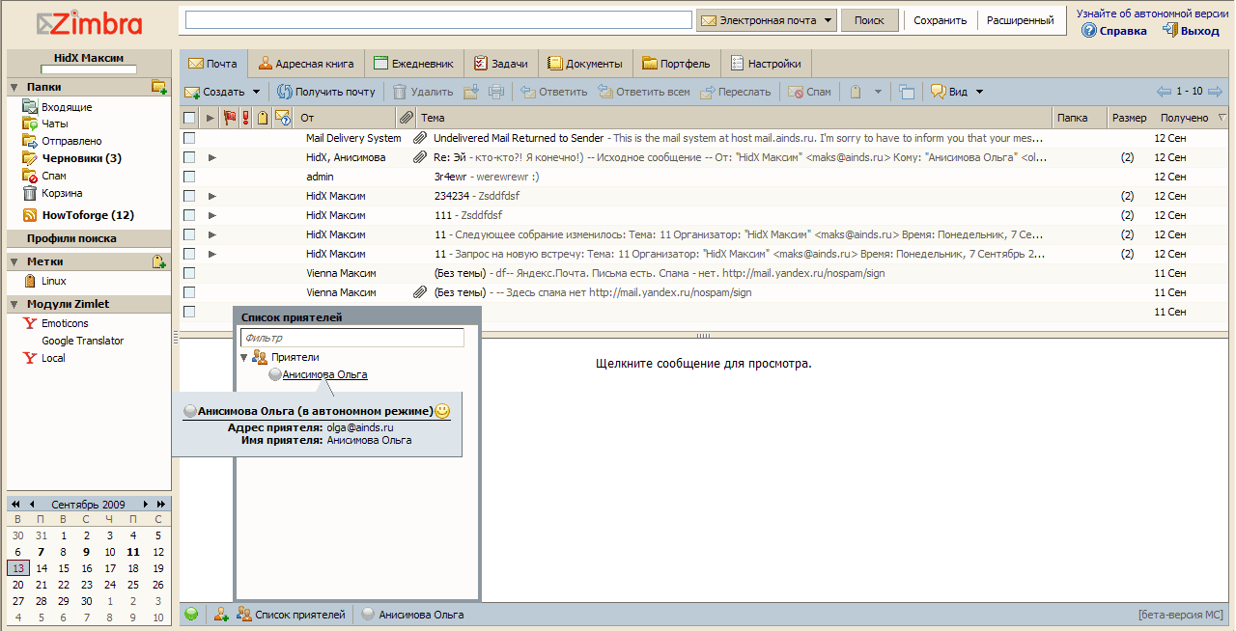Viewport: 1236px width, 631px height.
Task: Open the Создать dropdown arrow
Action: click(x=257, y=92)
